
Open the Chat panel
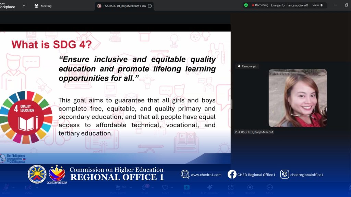(145, 187)
